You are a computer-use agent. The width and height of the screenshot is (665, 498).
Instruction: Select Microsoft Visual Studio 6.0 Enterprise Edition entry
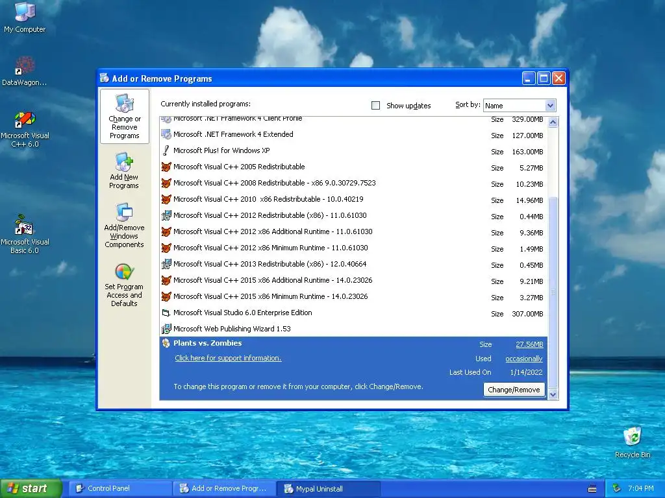pyautogui.click(x=354, y=313)
